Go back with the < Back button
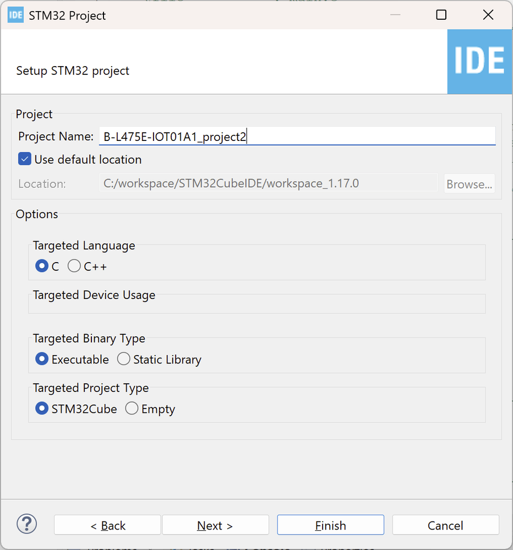This screenshot has height=550, width=513. click(x=107, y=525)
